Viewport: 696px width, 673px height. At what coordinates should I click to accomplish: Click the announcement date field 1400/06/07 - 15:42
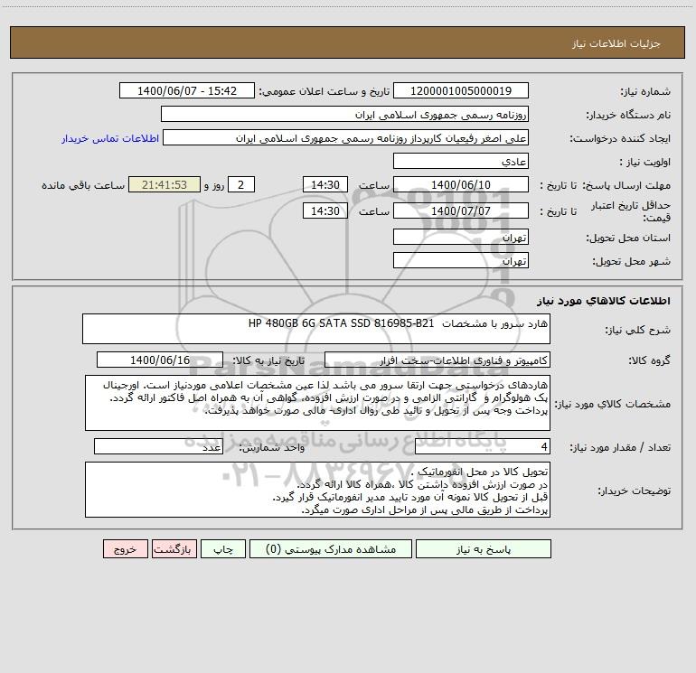click(x=187, y=90)
